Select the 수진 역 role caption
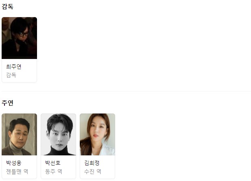 click(92, 171)
